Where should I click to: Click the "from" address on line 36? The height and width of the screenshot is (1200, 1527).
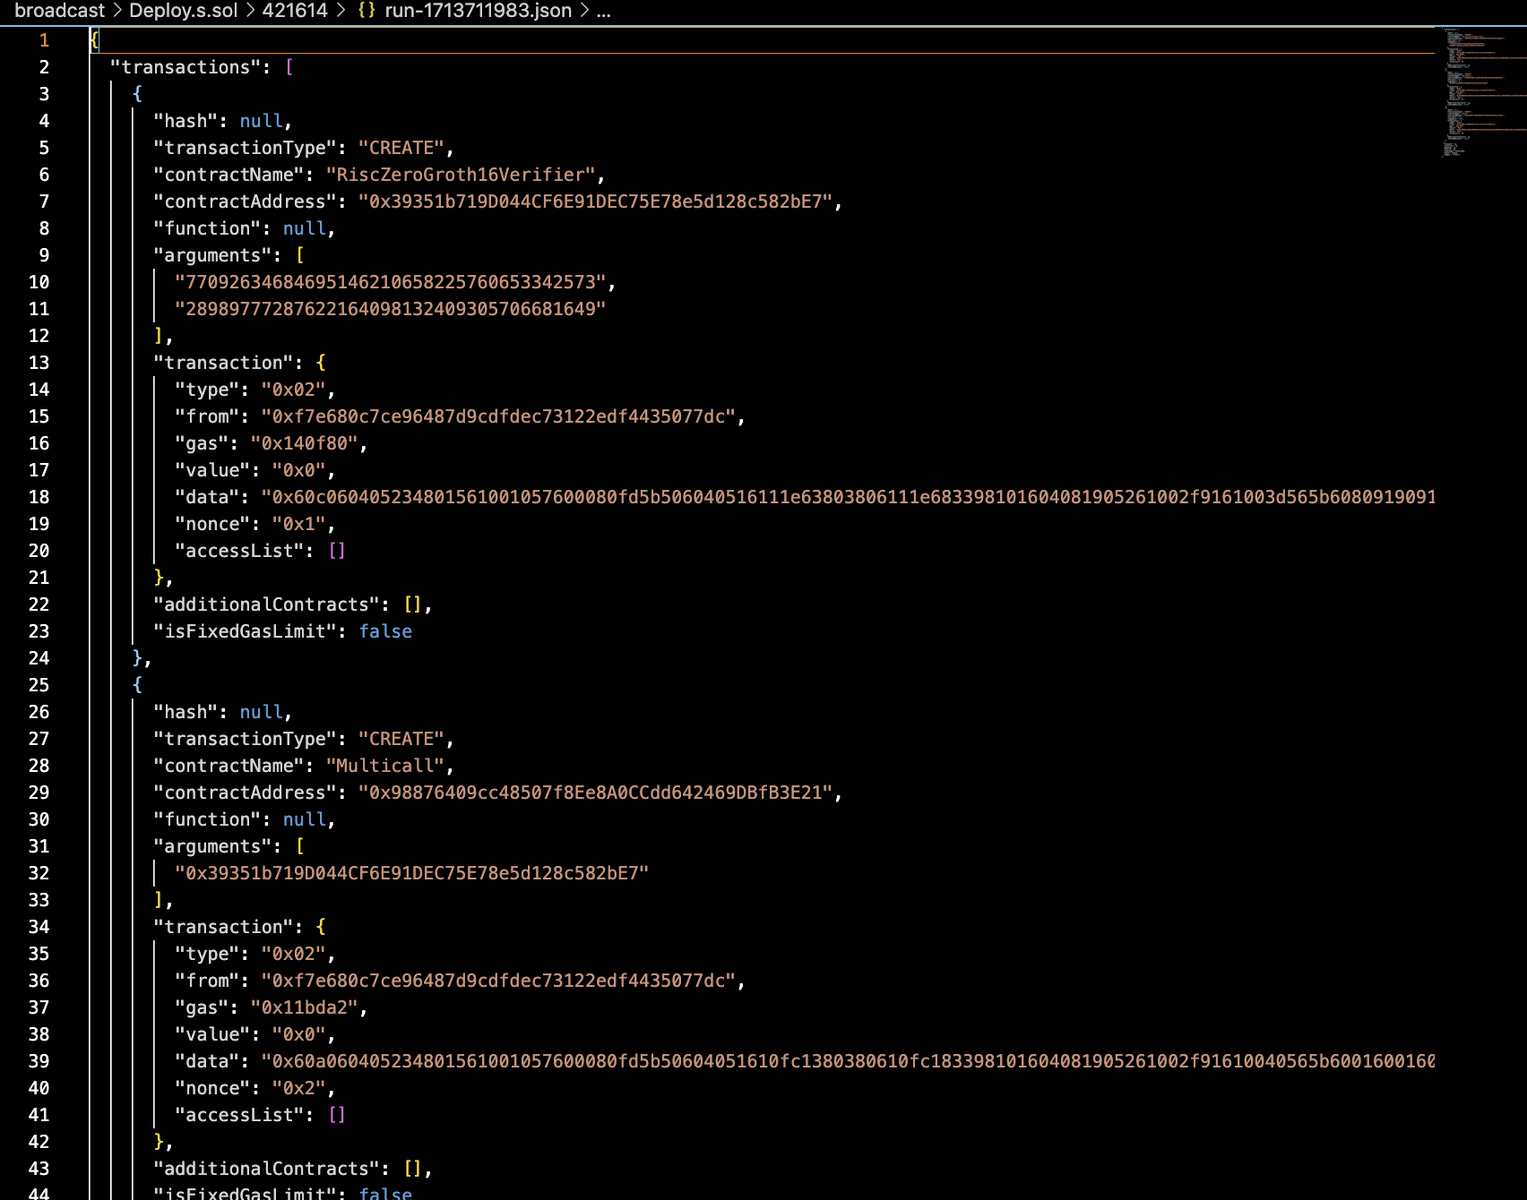pyautogui.click(x=498, y=981)
